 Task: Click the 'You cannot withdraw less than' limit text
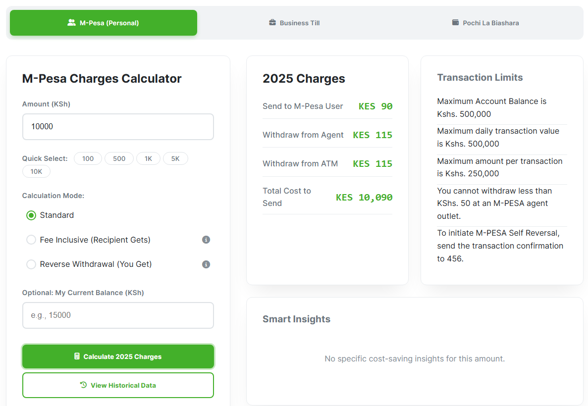494,203
